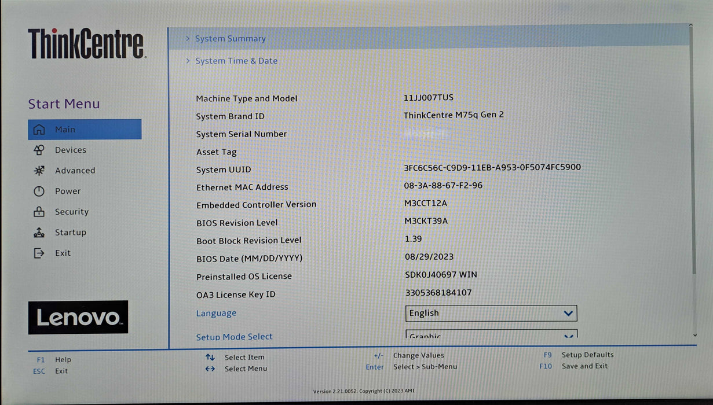Click the Exit door-arrow icon
Image resolution: width=713 pixels, height=405 pixels.
(39, 253)
